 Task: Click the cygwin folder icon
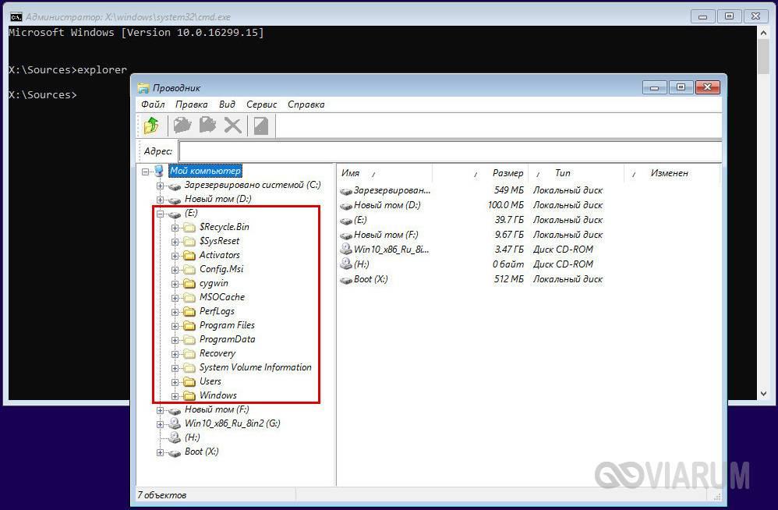coord(189,284)
